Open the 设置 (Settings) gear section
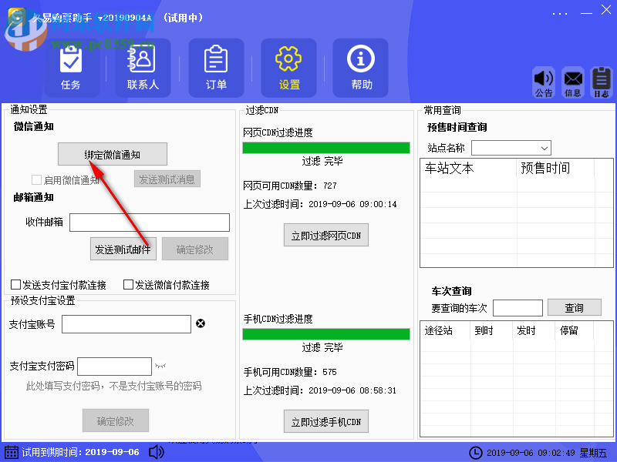 [288, 68]
